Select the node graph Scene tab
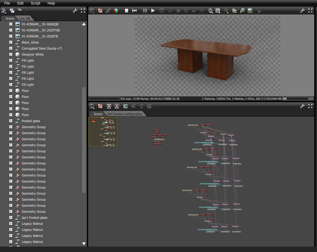Image resolution: width=317 pixels, height=252 pixels. pos(98,114)
